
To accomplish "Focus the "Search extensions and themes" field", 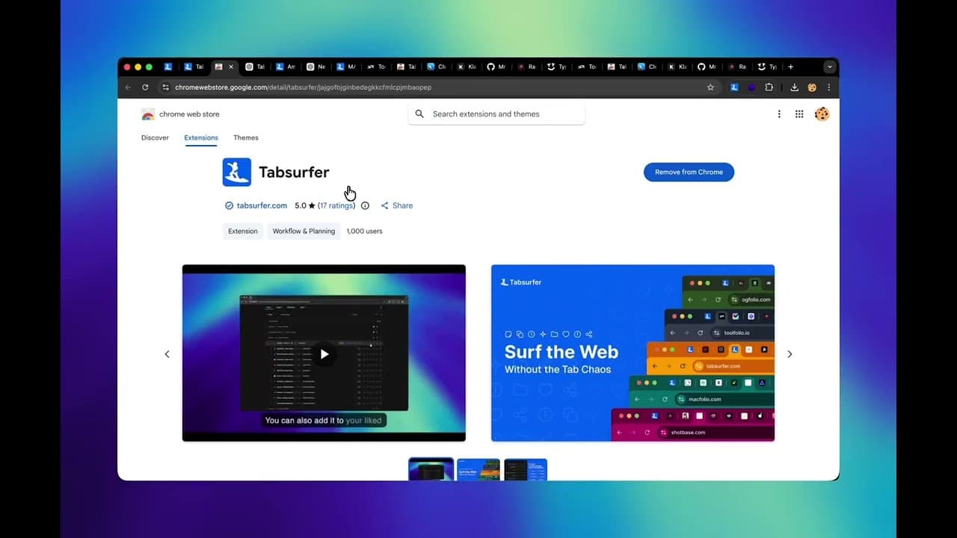I will coord(496,114).
